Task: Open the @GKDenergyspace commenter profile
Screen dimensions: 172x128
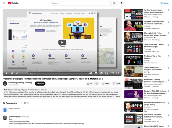Action: pyautogui.click(x=15, y=117)
